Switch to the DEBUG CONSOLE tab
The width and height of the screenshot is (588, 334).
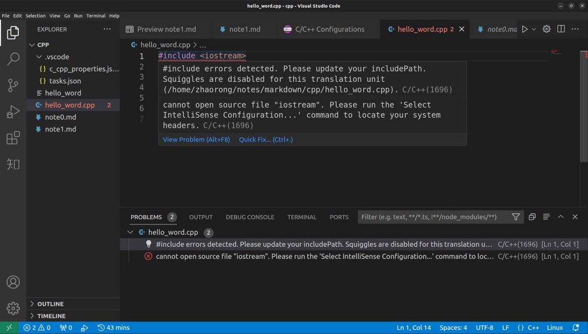(250, 217)
